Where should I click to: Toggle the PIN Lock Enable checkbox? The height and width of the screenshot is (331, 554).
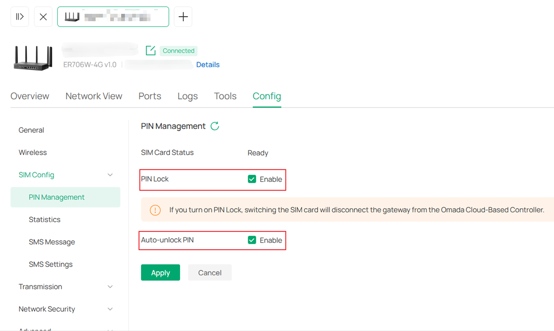coord(252,179)
